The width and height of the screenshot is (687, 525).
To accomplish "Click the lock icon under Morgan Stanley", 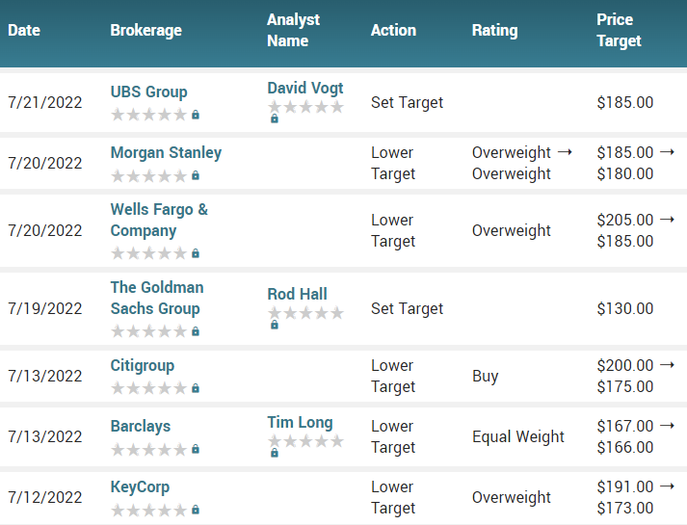I will point(196,175).
